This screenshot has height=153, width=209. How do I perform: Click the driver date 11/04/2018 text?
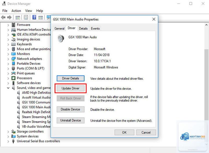coord(102,55)
